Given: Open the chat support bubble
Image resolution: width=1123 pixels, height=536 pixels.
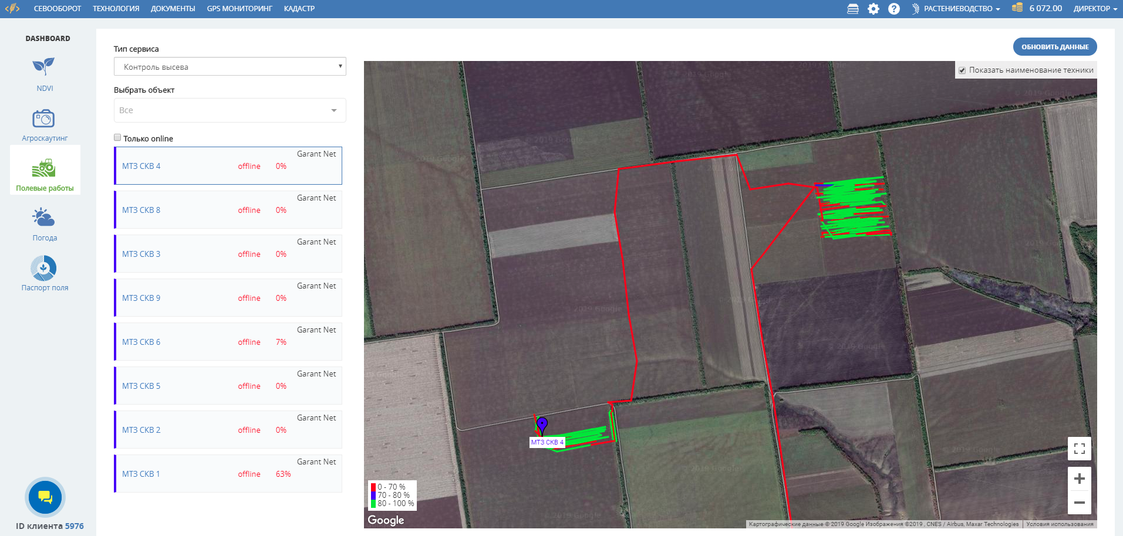Looking at the screenshot, I should tap(45, 497).
